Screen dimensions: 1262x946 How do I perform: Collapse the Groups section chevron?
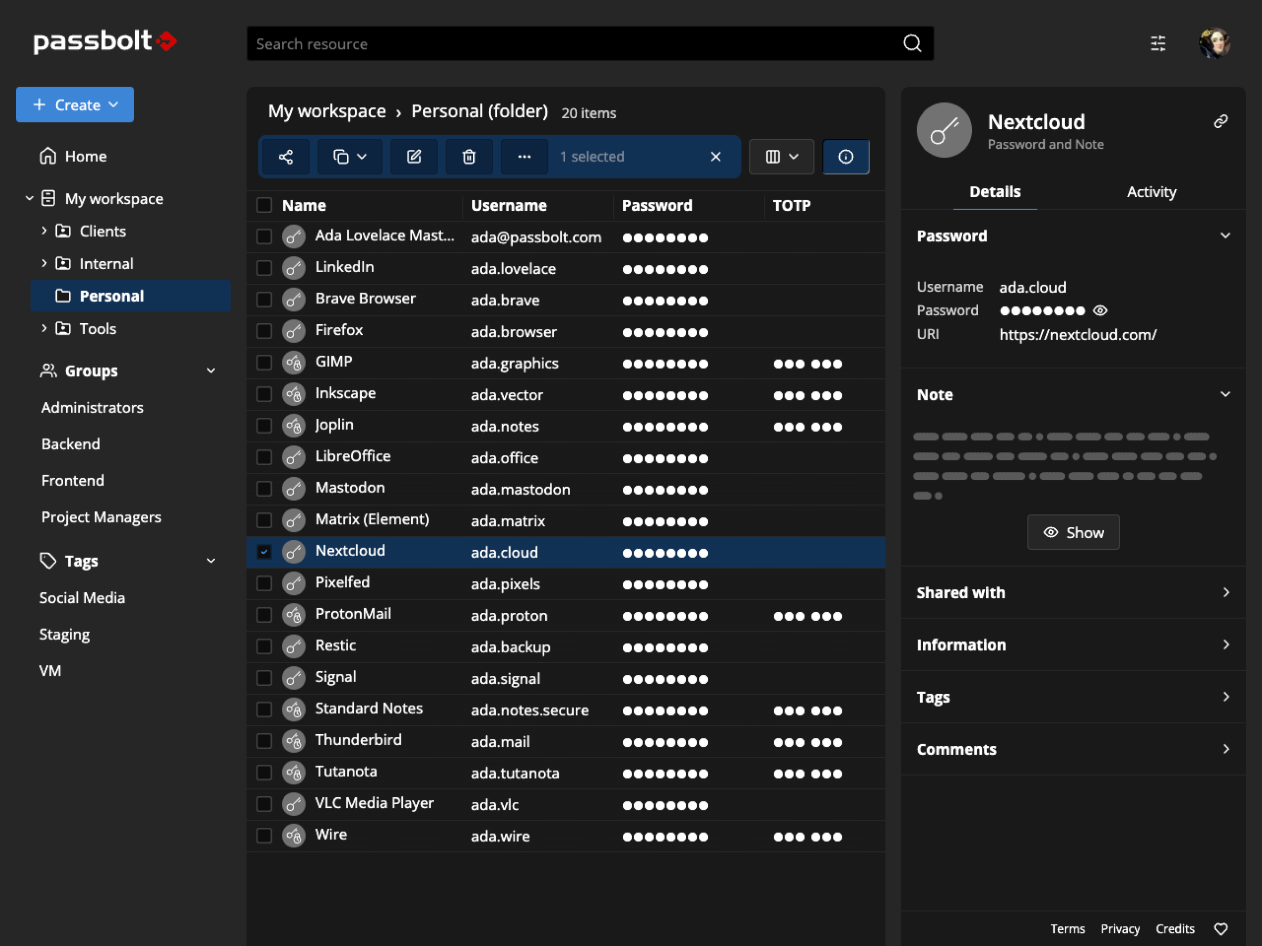tap(211, 371)
